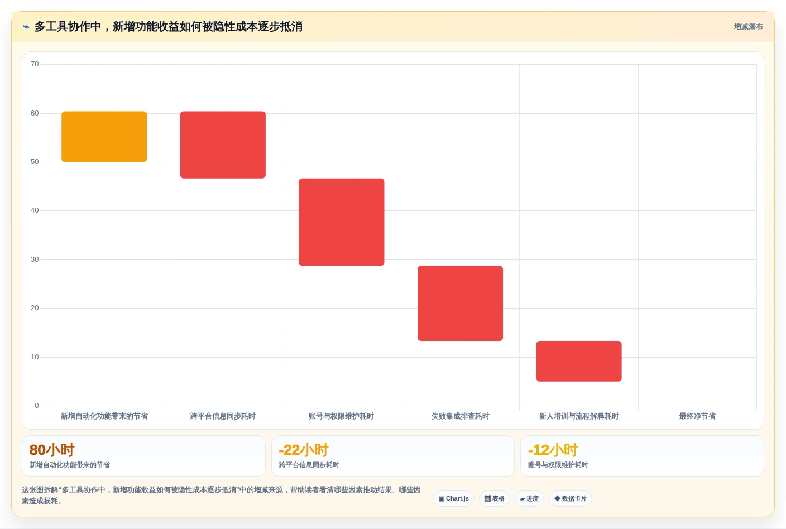Click the card caption 跨平台信息同步耗时 under -22小时
This screenshot has width=786, height=529.
pos(309,465)
